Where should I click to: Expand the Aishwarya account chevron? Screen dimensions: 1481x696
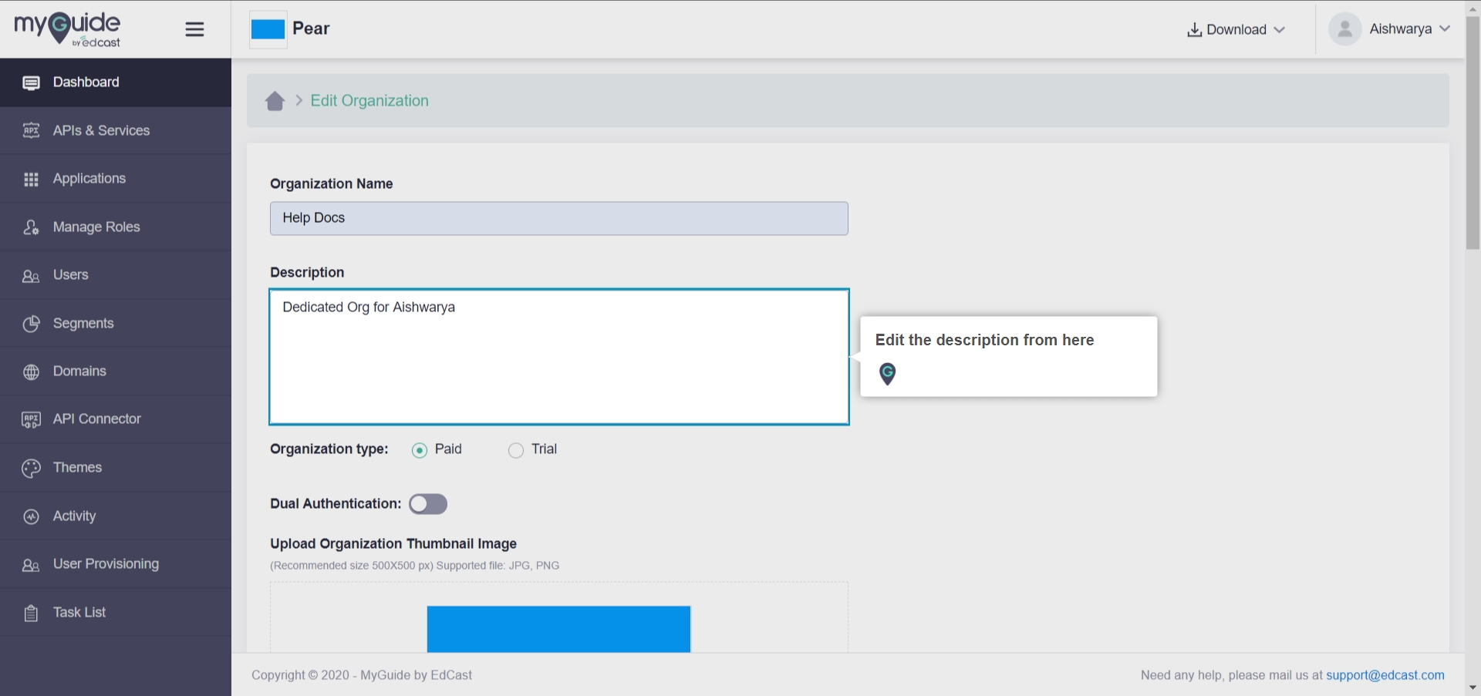(x=1445, y=29)
